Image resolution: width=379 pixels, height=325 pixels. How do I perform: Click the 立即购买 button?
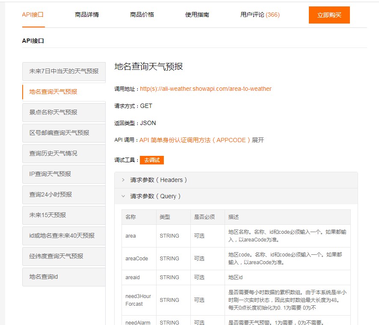[329, 15]
